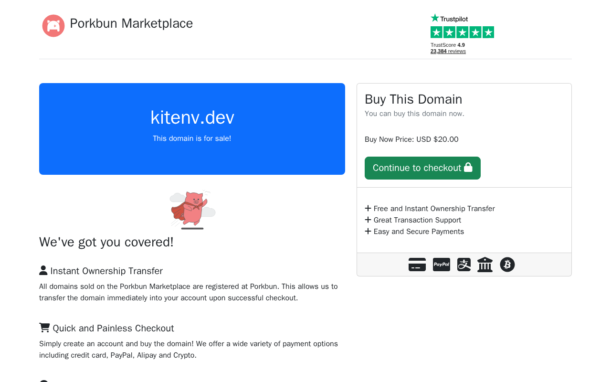
Task: Click the Free and Instant Ownership Transfer text
Action: pos(434,209)
